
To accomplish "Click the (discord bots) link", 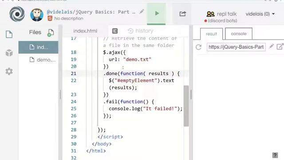I will coord(222,21).
